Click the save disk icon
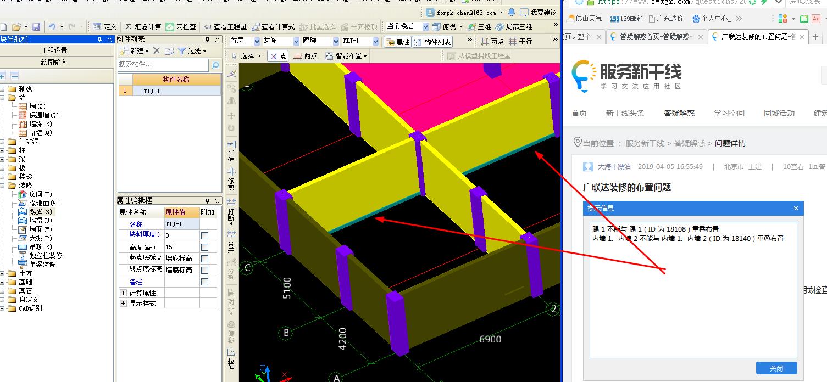827x382 pixels. pyautogui.click(x=36, y=26)
